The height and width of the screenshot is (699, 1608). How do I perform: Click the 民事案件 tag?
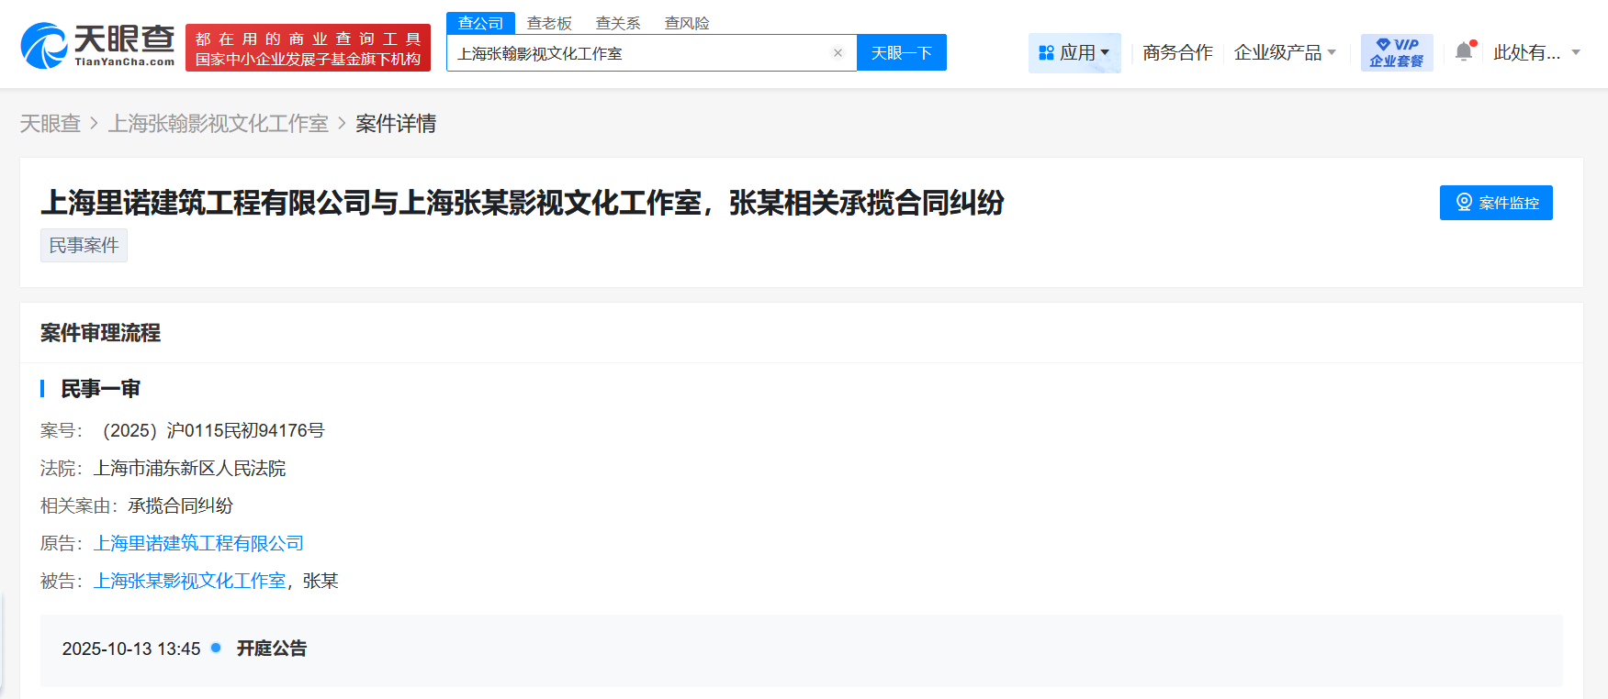(x=84, y=245)
